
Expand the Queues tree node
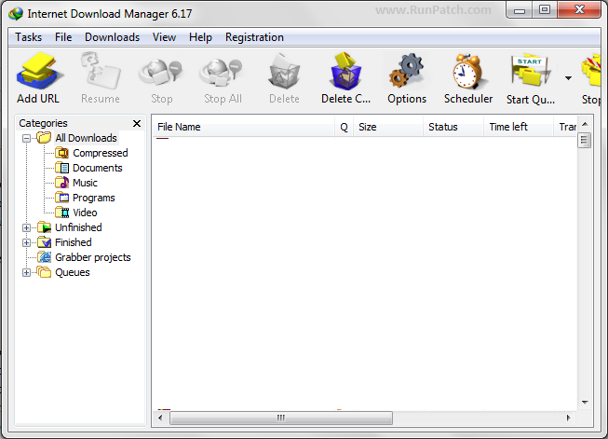[26, 272]
